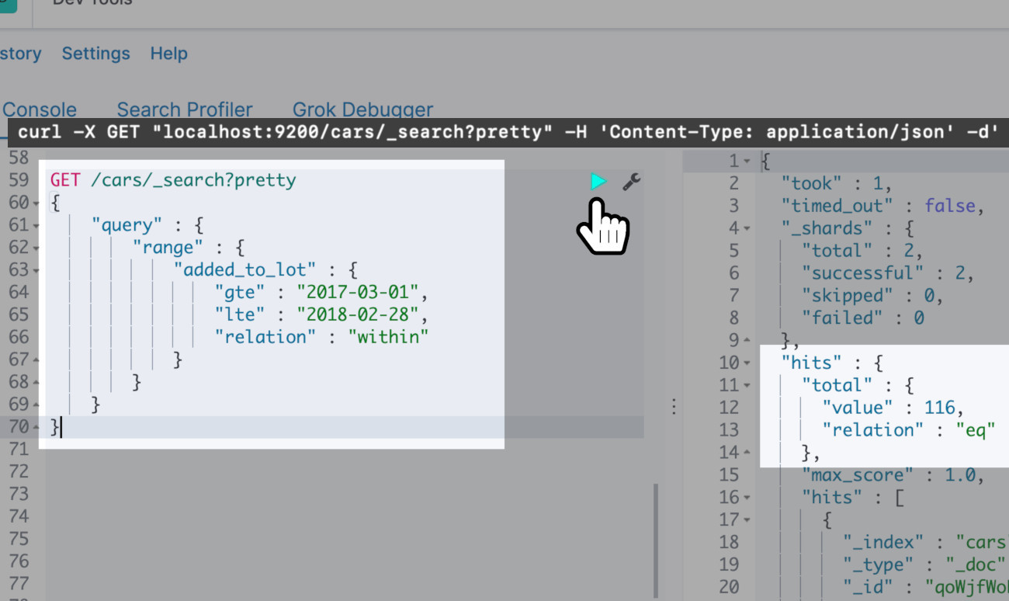Select the Console tab
Screen dimensions: 1009x601
[x=40, y=109]
